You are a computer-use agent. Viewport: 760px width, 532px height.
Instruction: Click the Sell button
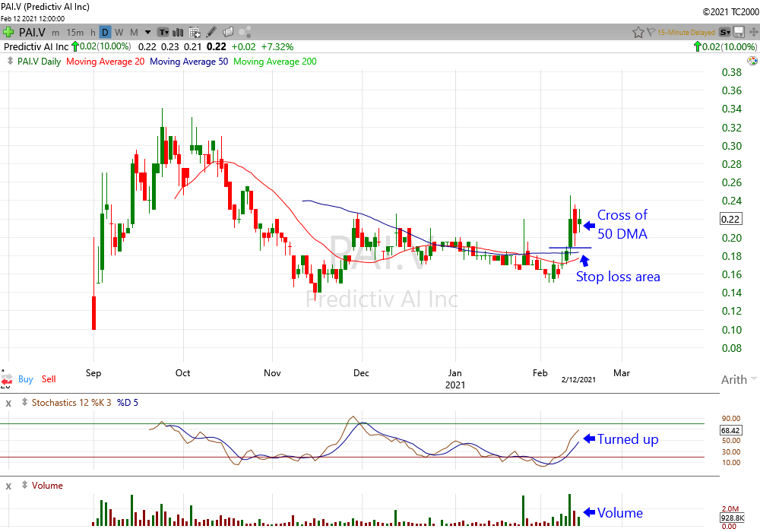[49, 379]
